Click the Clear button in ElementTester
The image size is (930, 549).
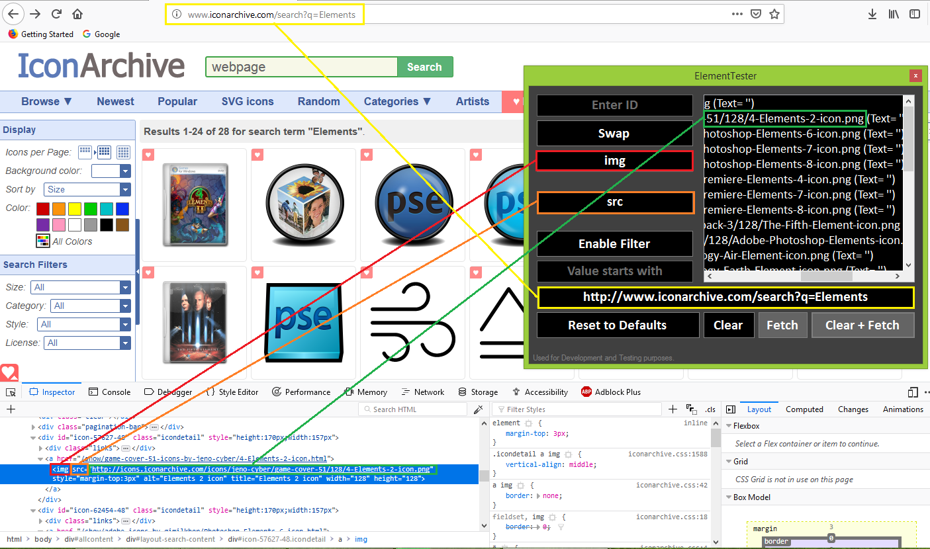click(728, 325)
